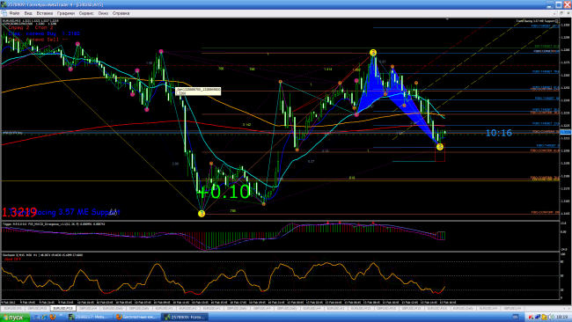Switch to the 2590217 MetaTrader taskbar window
This screenshot has height=322, width=572.
pyautogui.click(x=90, y=317)
